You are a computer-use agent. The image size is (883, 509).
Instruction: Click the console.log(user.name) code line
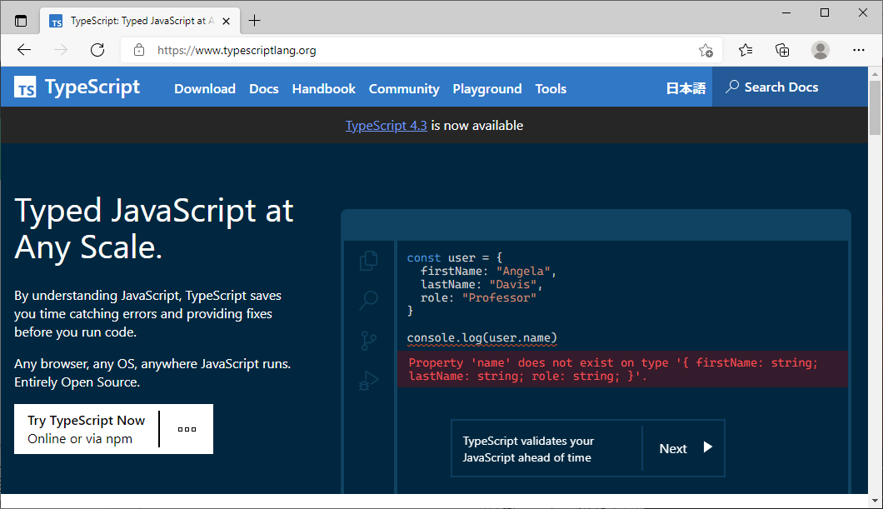click(482, 338)
